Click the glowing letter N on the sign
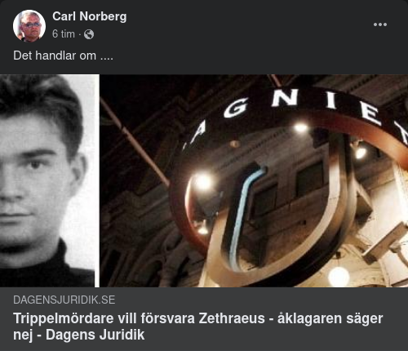 coord(285,97)
